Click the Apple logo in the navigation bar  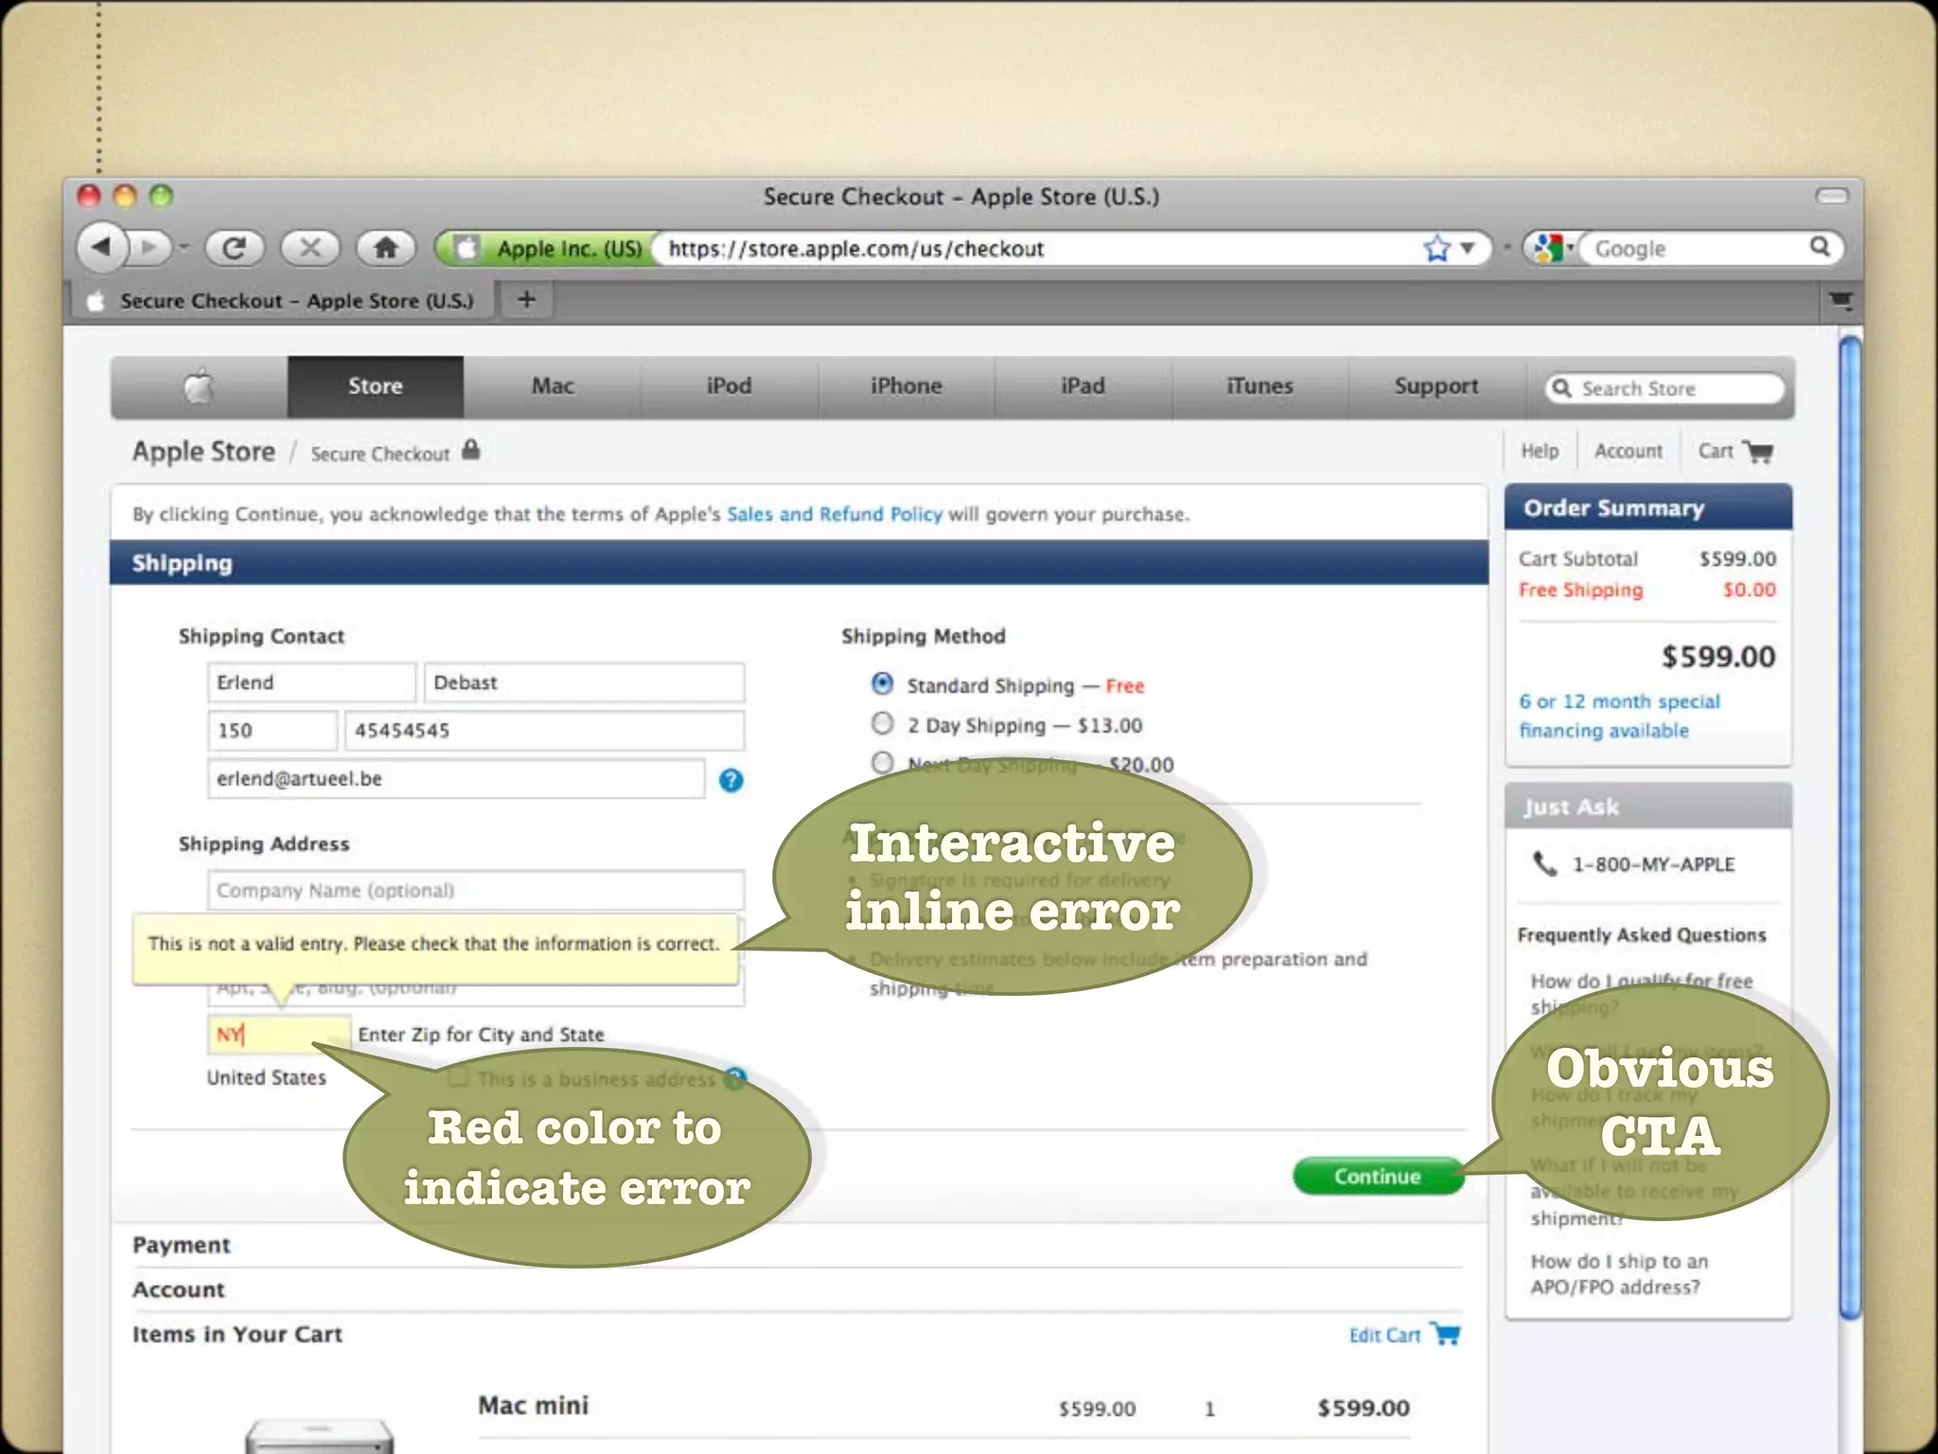pos(199,386)
